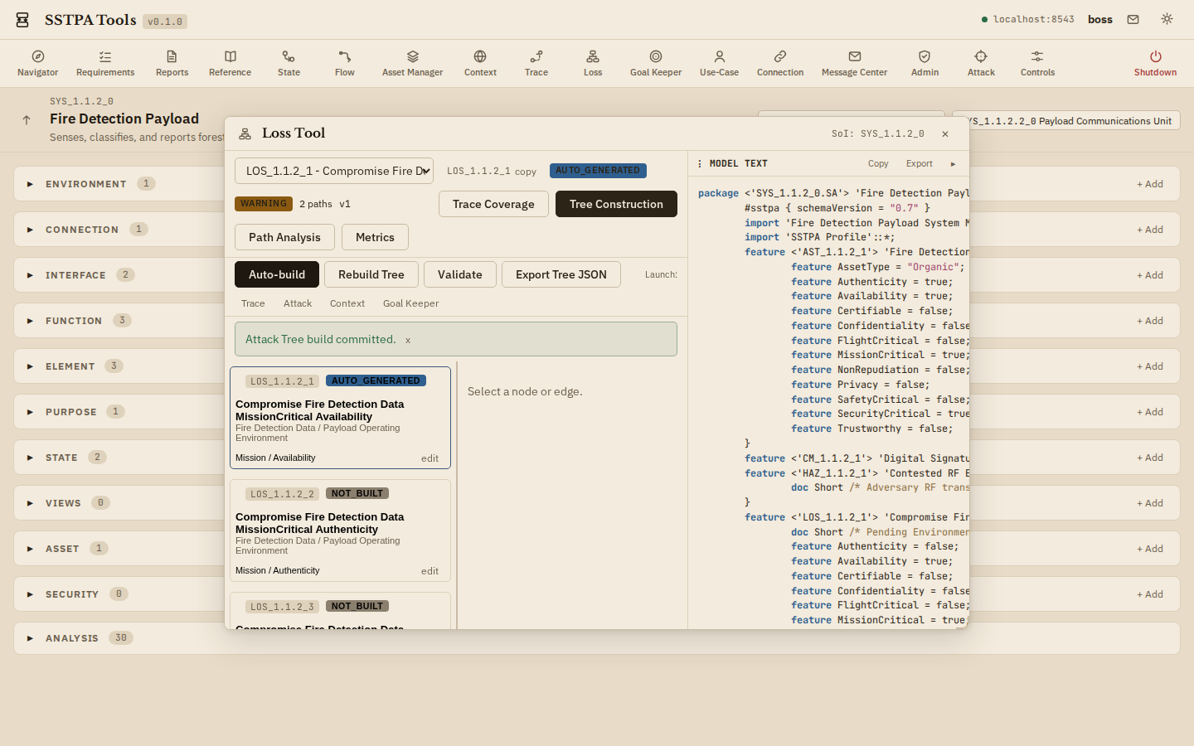This screenshot has height=746, width=1194.
Task: Switch to Metrics tab
Action: point(375,237)
